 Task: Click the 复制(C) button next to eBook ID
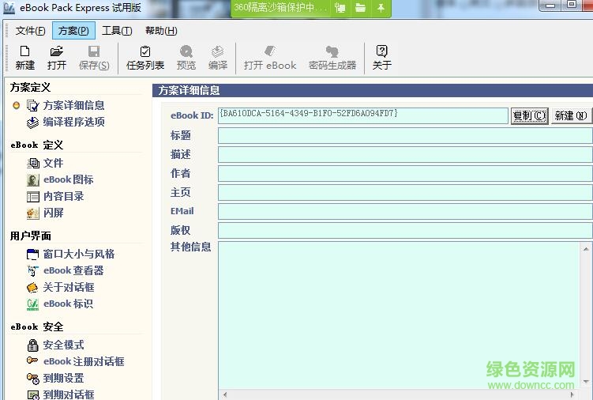click(530, 115)
